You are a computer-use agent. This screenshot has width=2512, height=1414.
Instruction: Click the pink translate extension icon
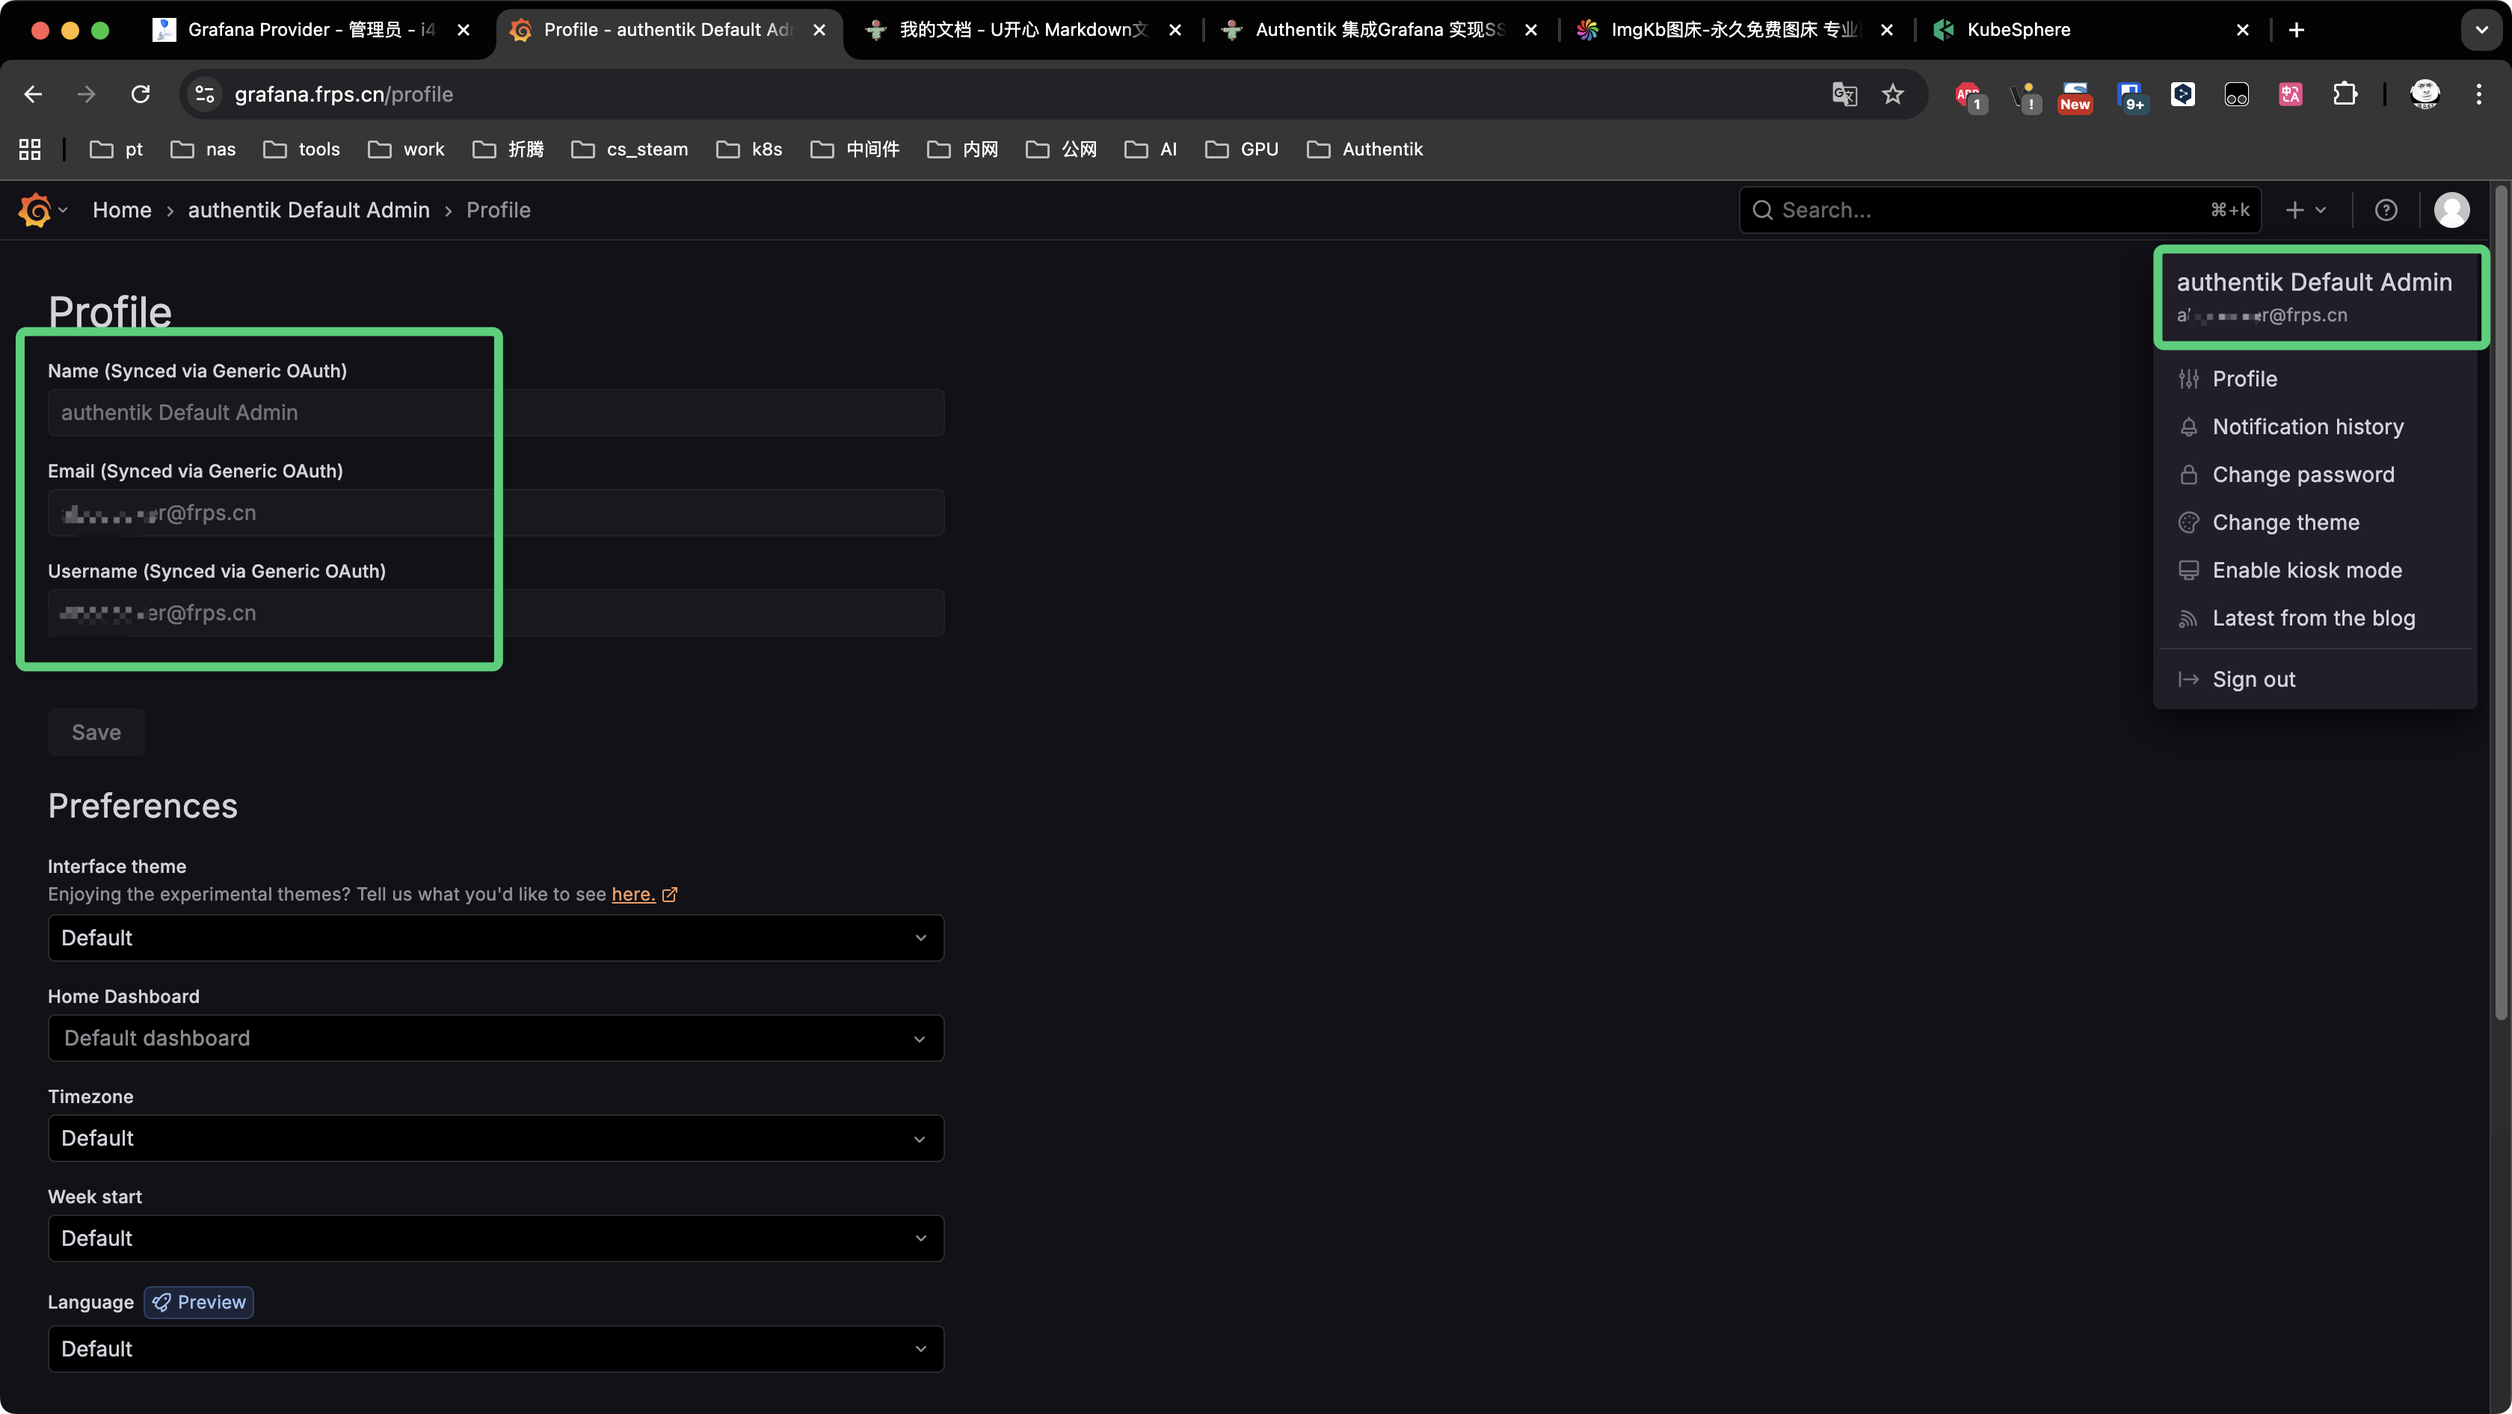pyautogui.click(x=2291, y=94)
